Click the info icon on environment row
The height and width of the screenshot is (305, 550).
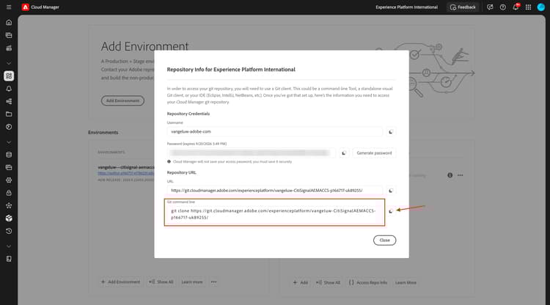[x=450, y=175]
